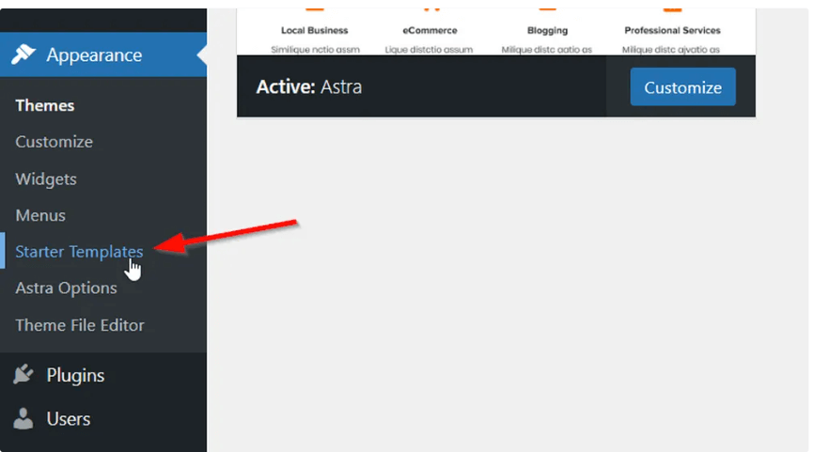Click the Plugins plug icon
The height and width of the screenshot is (452, 814).
click(23, 374)
